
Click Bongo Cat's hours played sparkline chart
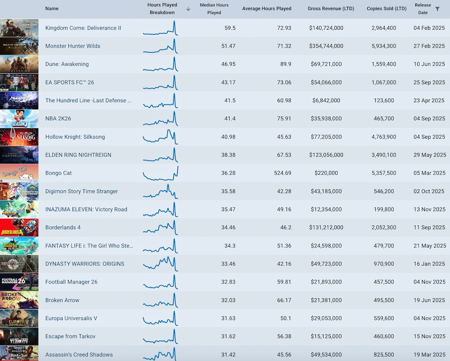click(161, 173)
